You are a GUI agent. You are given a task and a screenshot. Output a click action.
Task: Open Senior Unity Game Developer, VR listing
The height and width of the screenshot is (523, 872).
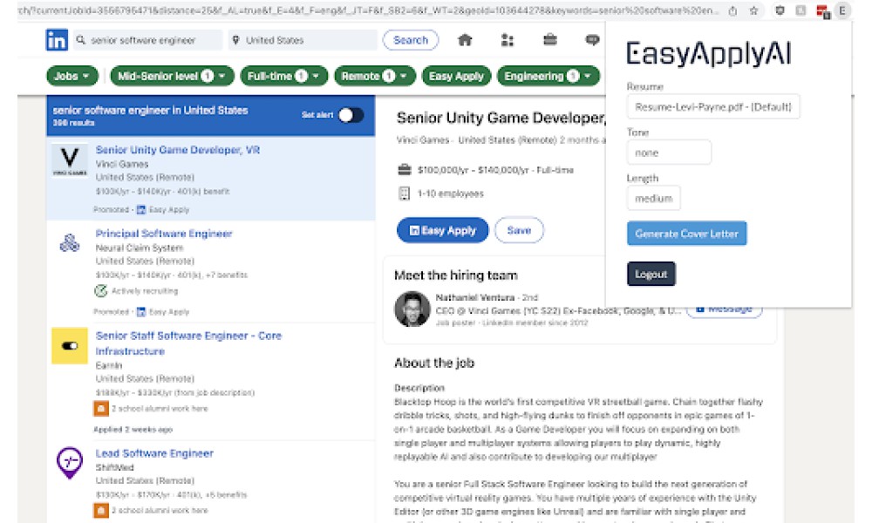pyautogui.click(x=177, y=150)
